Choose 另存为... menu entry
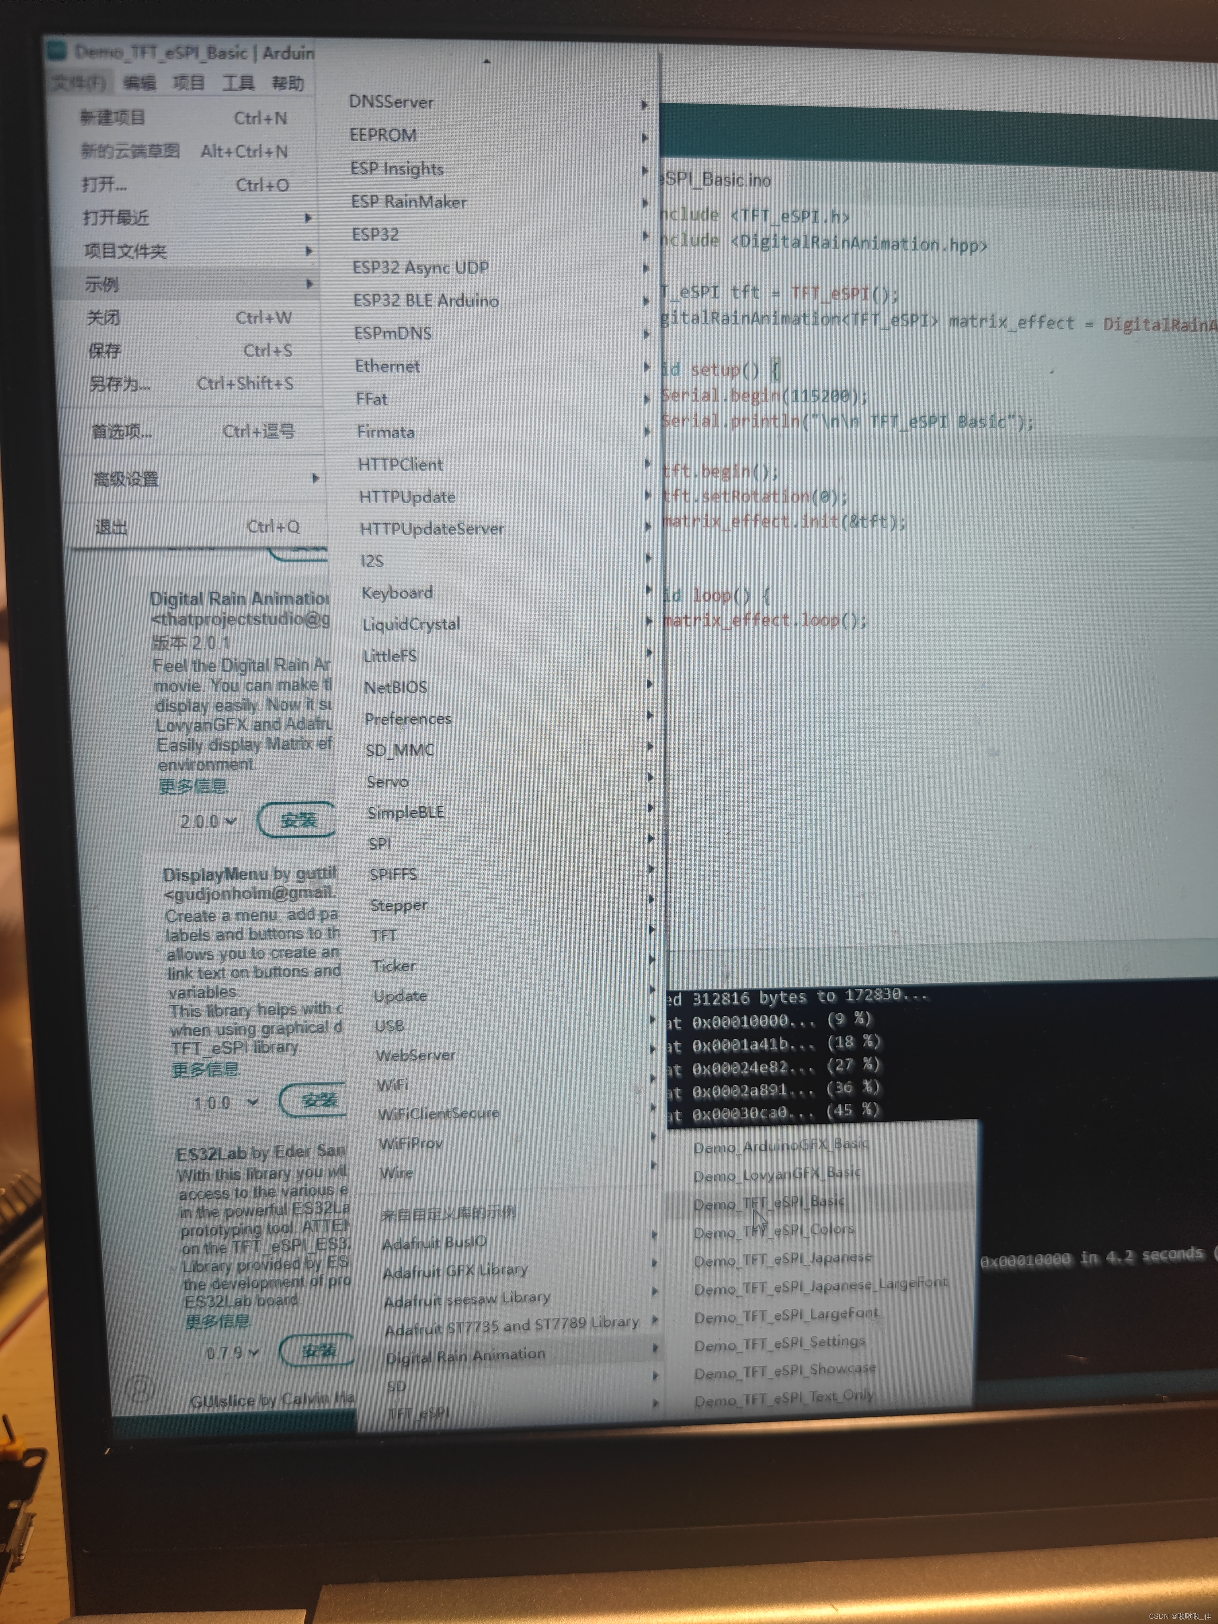This screenshot has width=1218, height=1624. coord(193,383)
